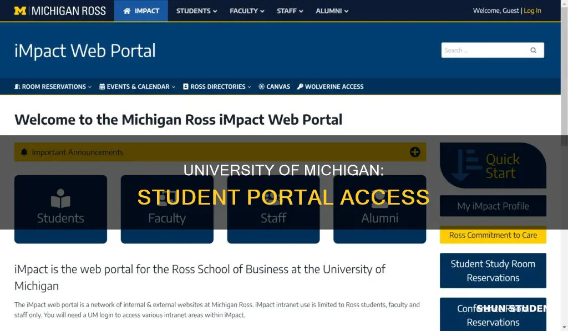Click the announcements bell icon
The image size is (568, 331).
click(x=24, y=152)
